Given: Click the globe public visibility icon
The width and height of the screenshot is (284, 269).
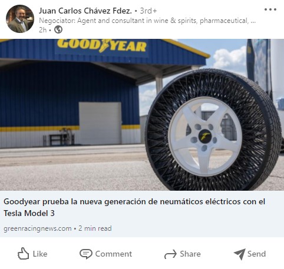Looking at the screenshot, I should click(58, 29).
